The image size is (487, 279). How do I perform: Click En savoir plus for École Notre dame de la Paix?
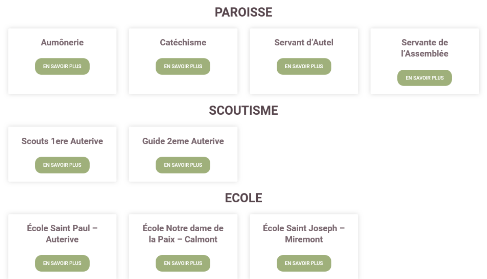[x=183, y=263]
